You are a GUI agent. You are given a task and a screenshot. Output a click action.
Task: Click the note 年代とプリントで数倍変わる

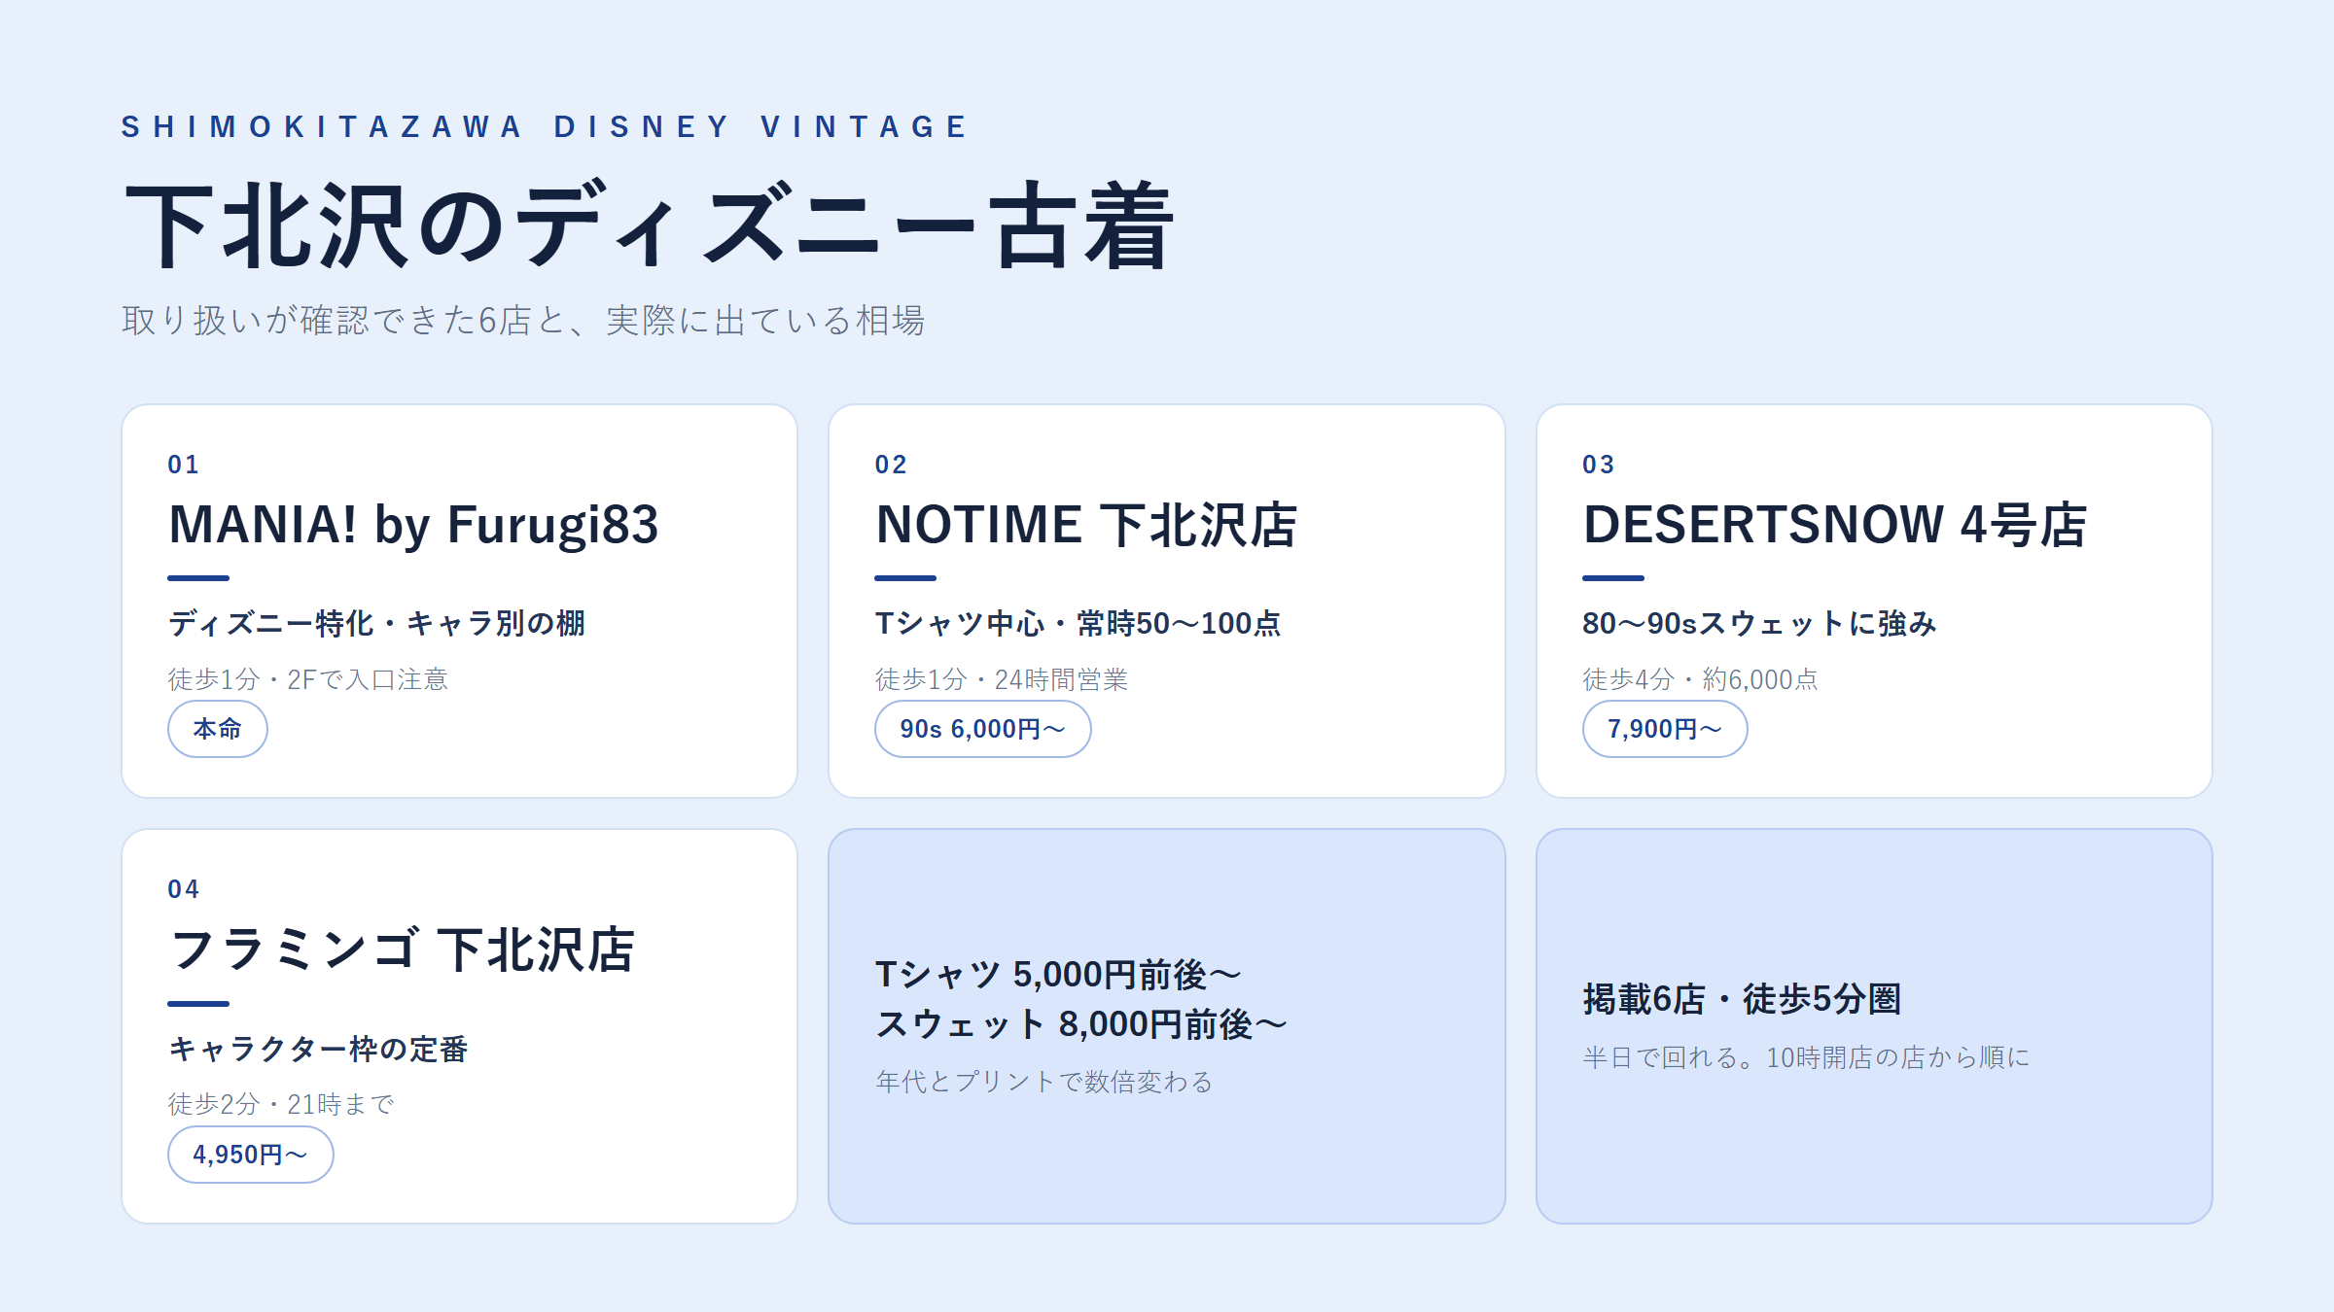coord(1043,1082)
